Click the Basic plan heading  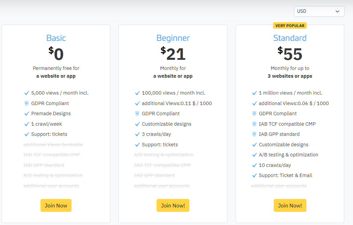click(x=56, y=38)
